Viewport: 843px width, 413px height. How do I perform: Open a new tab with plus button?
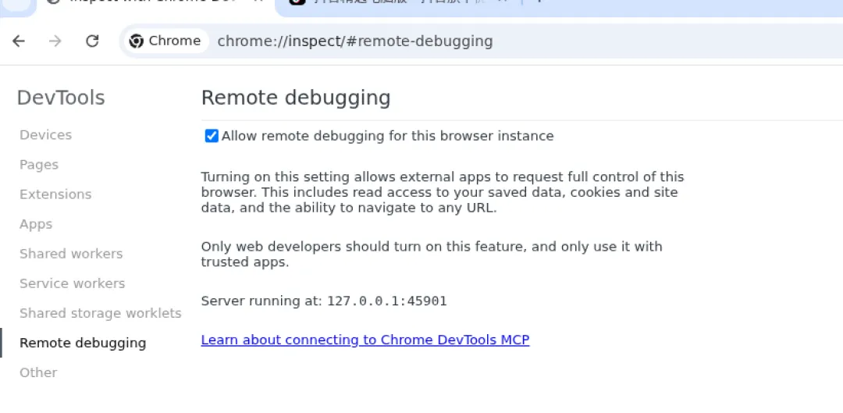coord(539,2)
